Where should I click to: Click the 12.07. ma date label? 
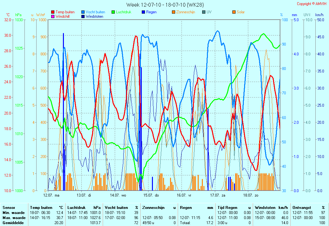coord(51,196)
